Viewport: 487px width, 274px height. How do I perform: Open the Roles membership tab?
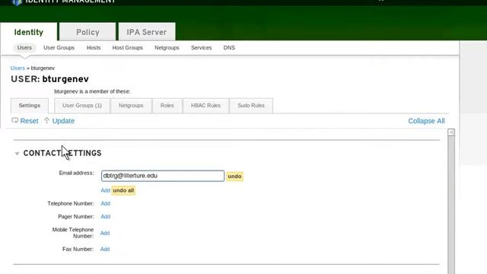[167, 106]
